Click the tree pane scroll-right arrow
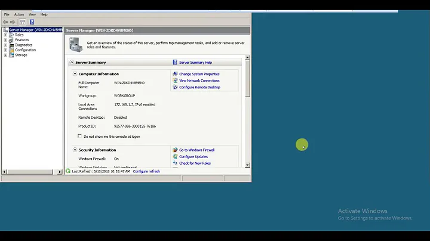 tap(60, 172)
